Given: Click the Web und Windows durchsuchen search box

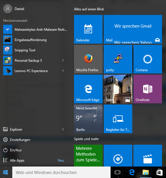Looking at the screenshot, I should pyautogui.click(x=61, y=172).
